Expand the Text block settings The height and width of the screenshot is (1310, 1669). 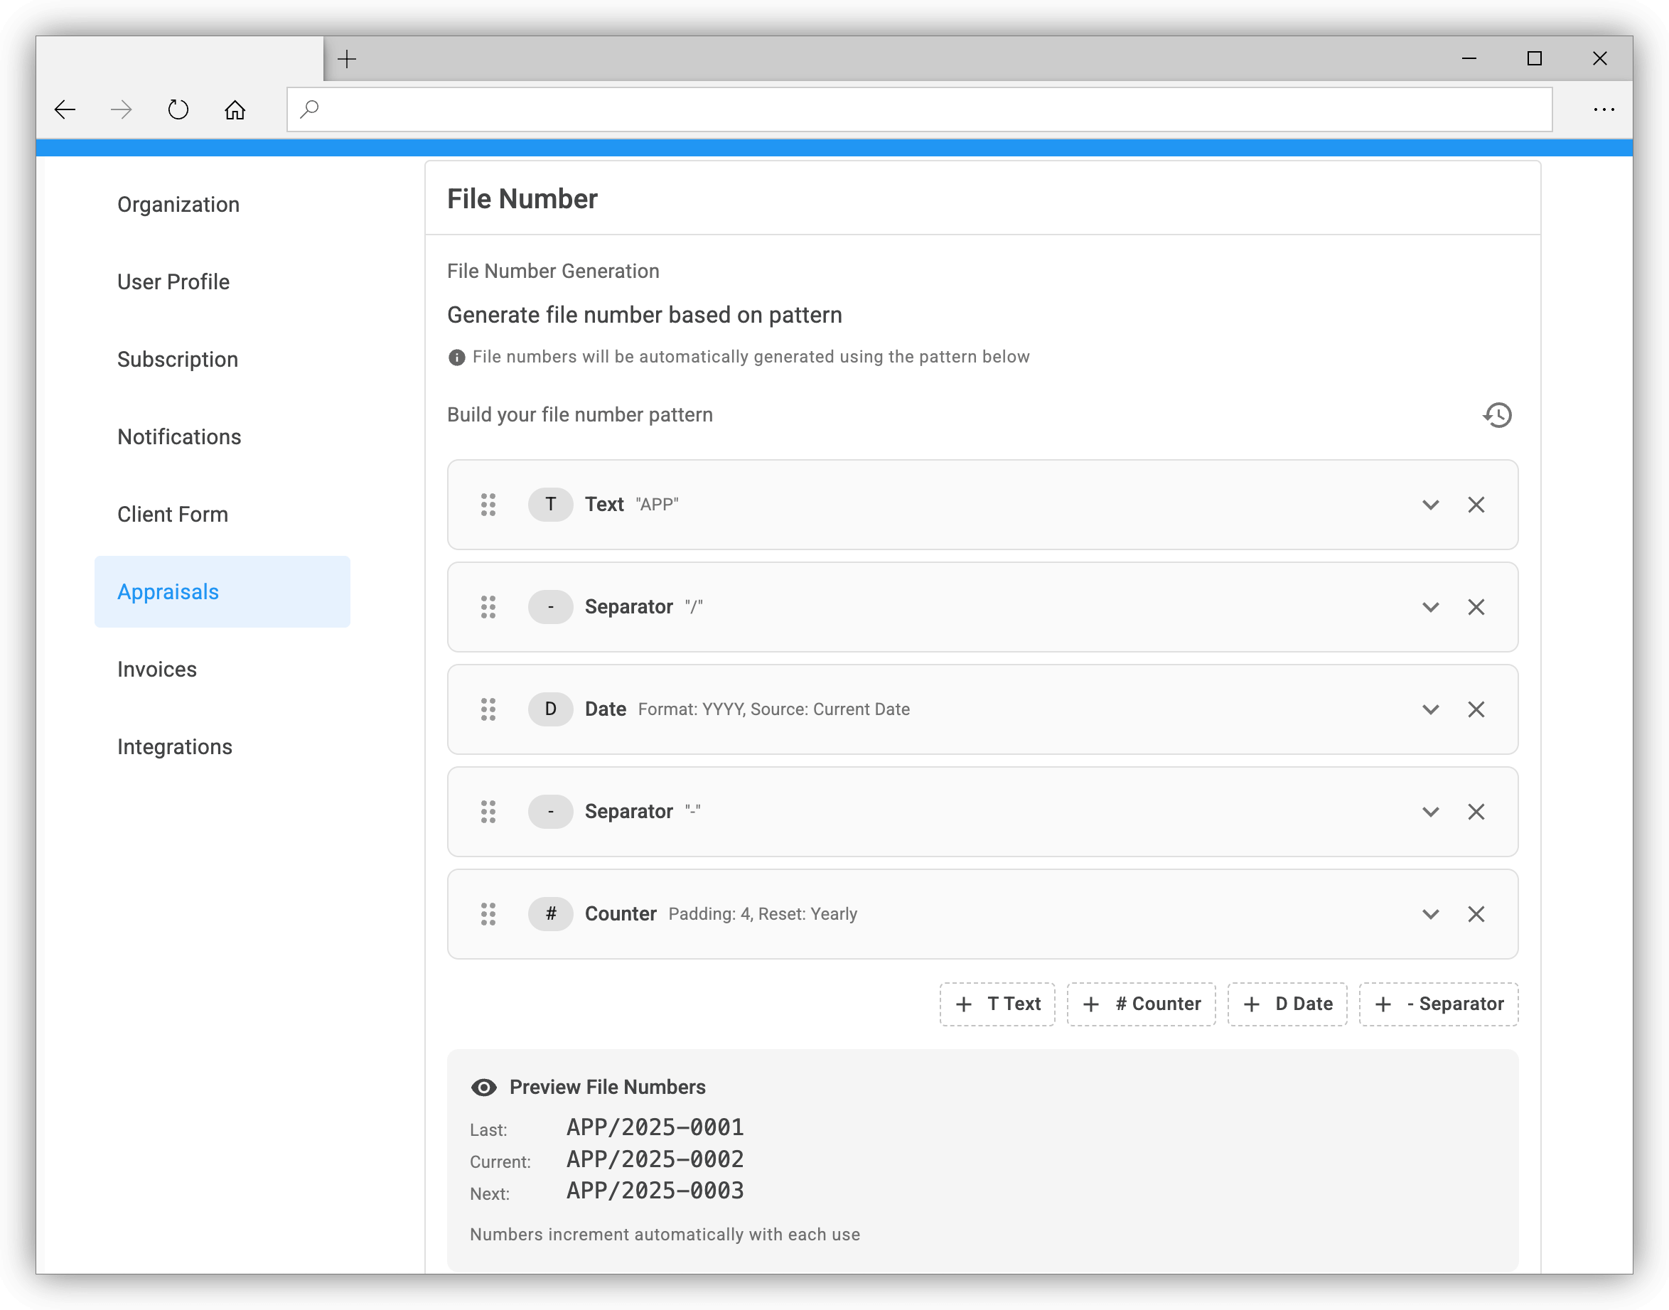point(1429,505)
